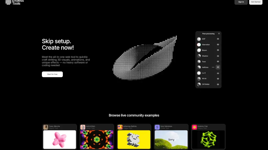Open Noémie Clair's green wireframe example
Image resolution: width=268 pixels, height=150 pixels.
click(x=208, y=139)
